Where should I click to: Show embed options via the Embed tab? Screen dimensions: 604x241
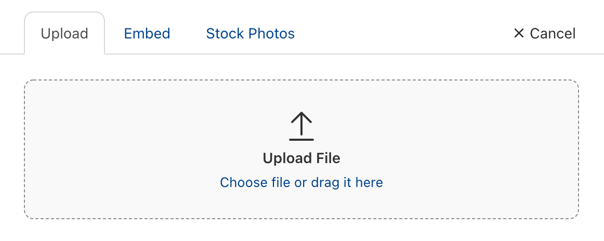(x=147, y=34)
